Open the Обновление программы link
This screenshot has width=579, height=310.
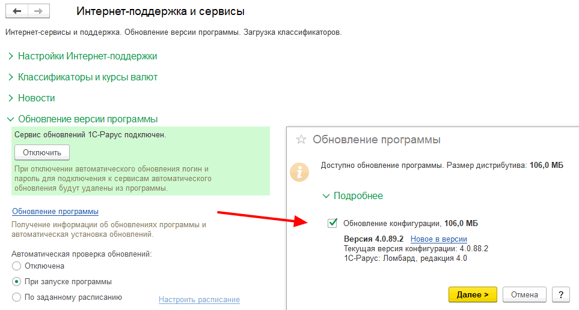55,211
